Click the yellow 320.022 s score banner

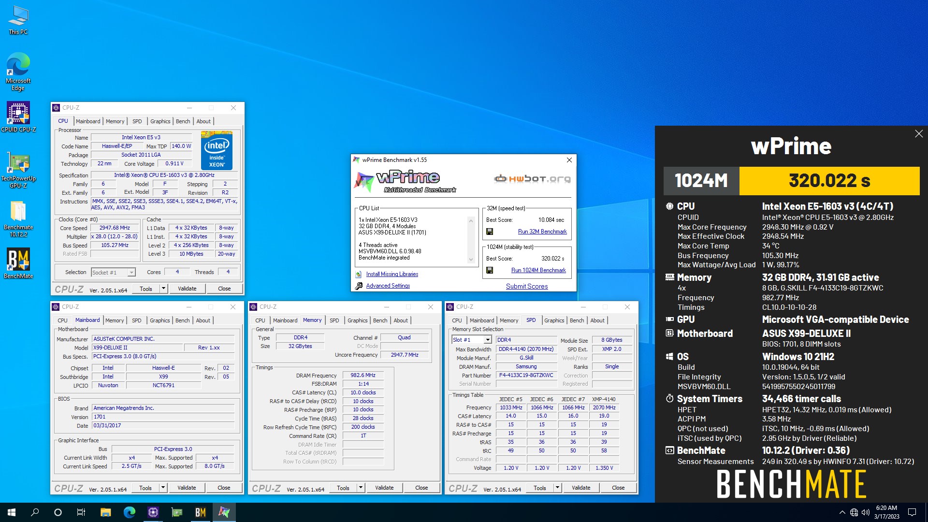click(829, 181)
